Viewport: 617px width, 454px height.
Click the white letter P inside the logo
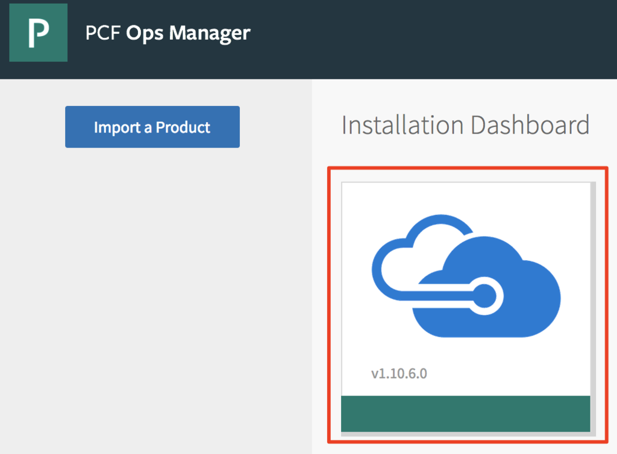pyautogui.click(x=38, y=33)
